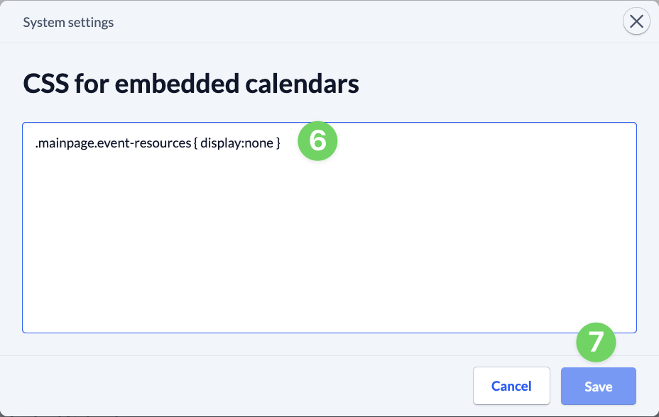Focus the CSS for embedded calendars text area
Viewport: 659px width, 417px height.
click(329, 228)
